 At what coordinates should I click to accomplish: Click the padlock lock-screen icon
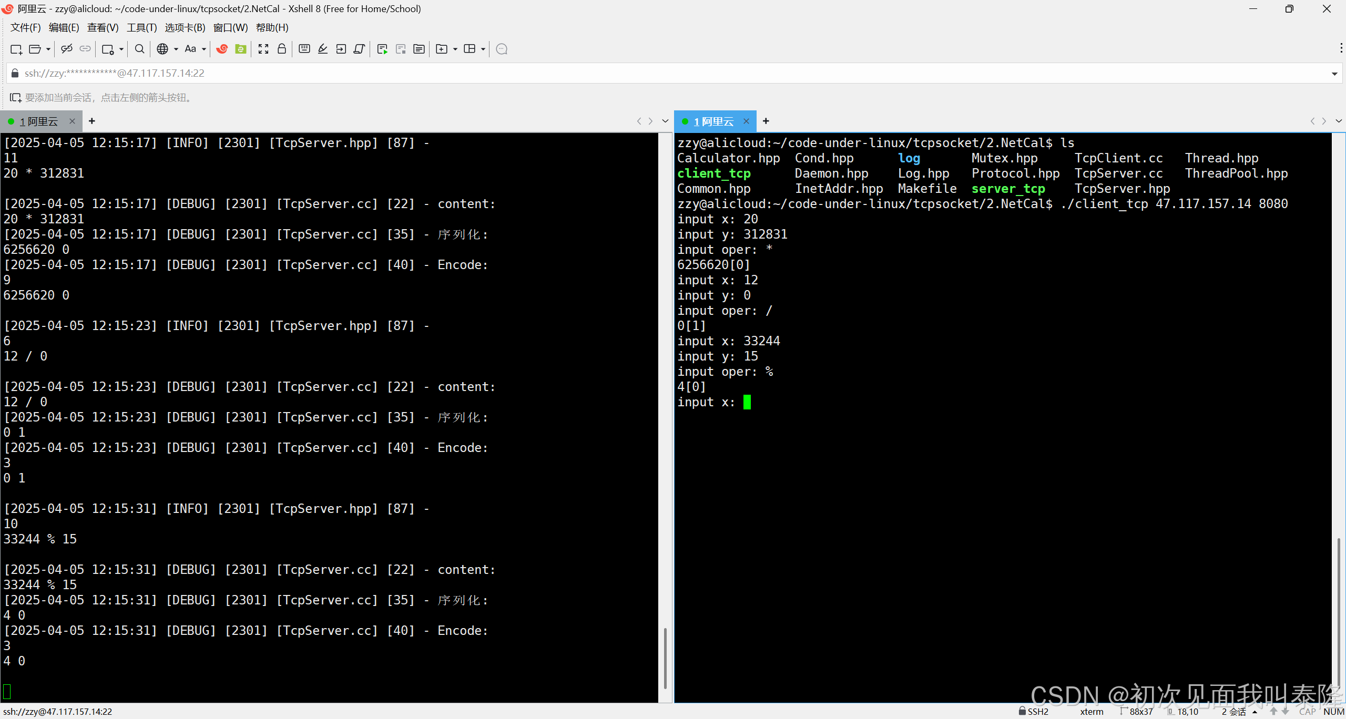point(282,49)
